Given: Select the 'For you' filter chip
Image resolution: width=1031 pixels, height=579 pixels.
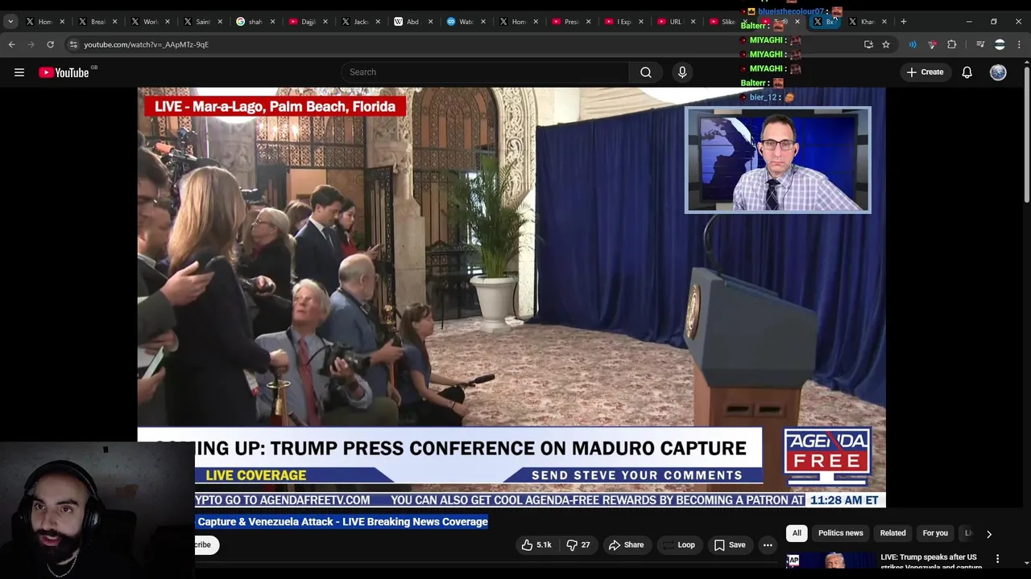Looking at the screenshot, I should tap(935, 533).
